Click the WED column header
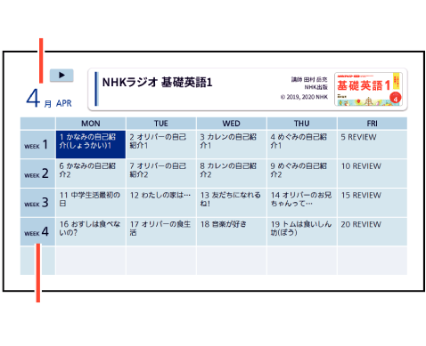This screenshot has width=426, height=346. (x=232, y=124)
